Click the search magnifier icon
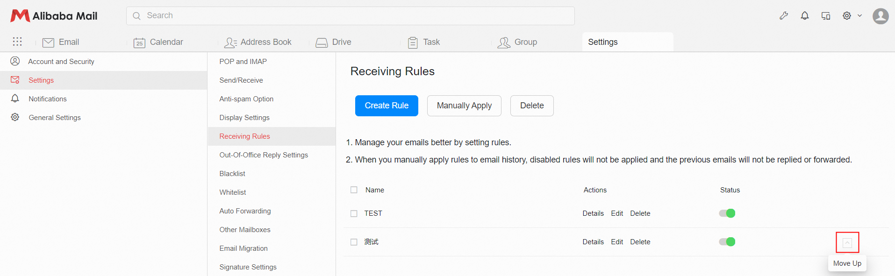The height and width of the screenshot is (276, 895). pyautogui.click(x=136, y=16)
